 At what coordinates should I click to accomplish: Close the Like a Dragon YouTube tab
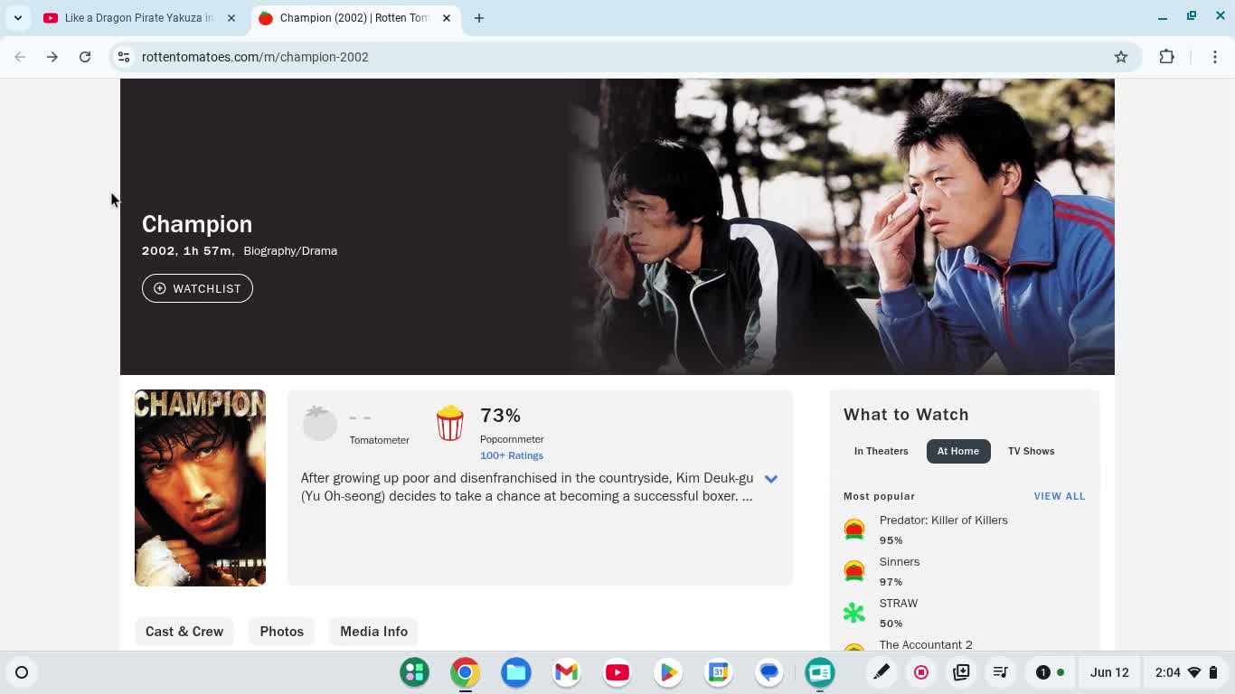(231, 18)
